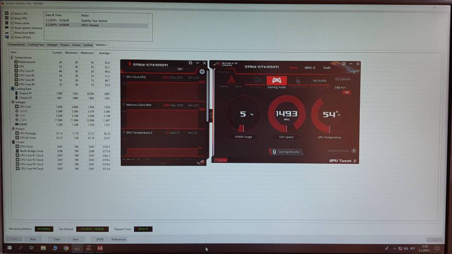
Task: Collapse the Memory Clock,MHz graph
Action: [x=124, y=105]
